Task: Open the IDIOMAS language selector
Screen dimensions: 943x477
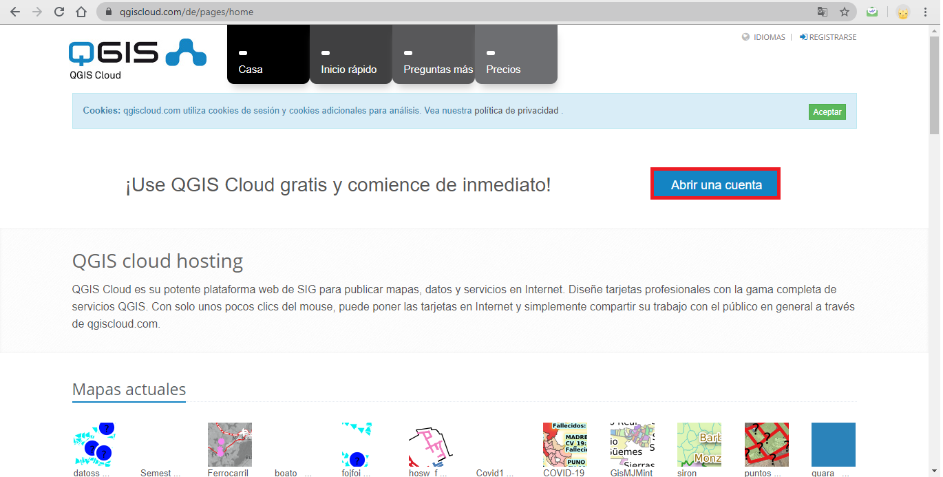Action: point(764,37)
